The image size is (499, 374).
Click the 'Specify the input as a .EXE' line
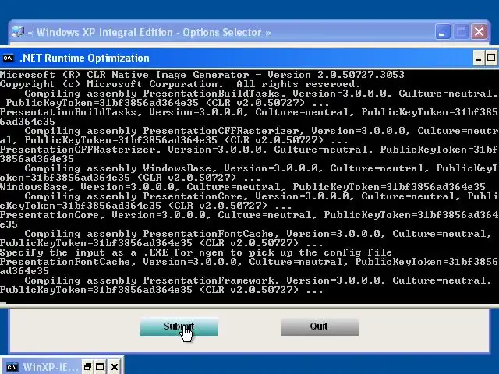(x=196, y=252)
